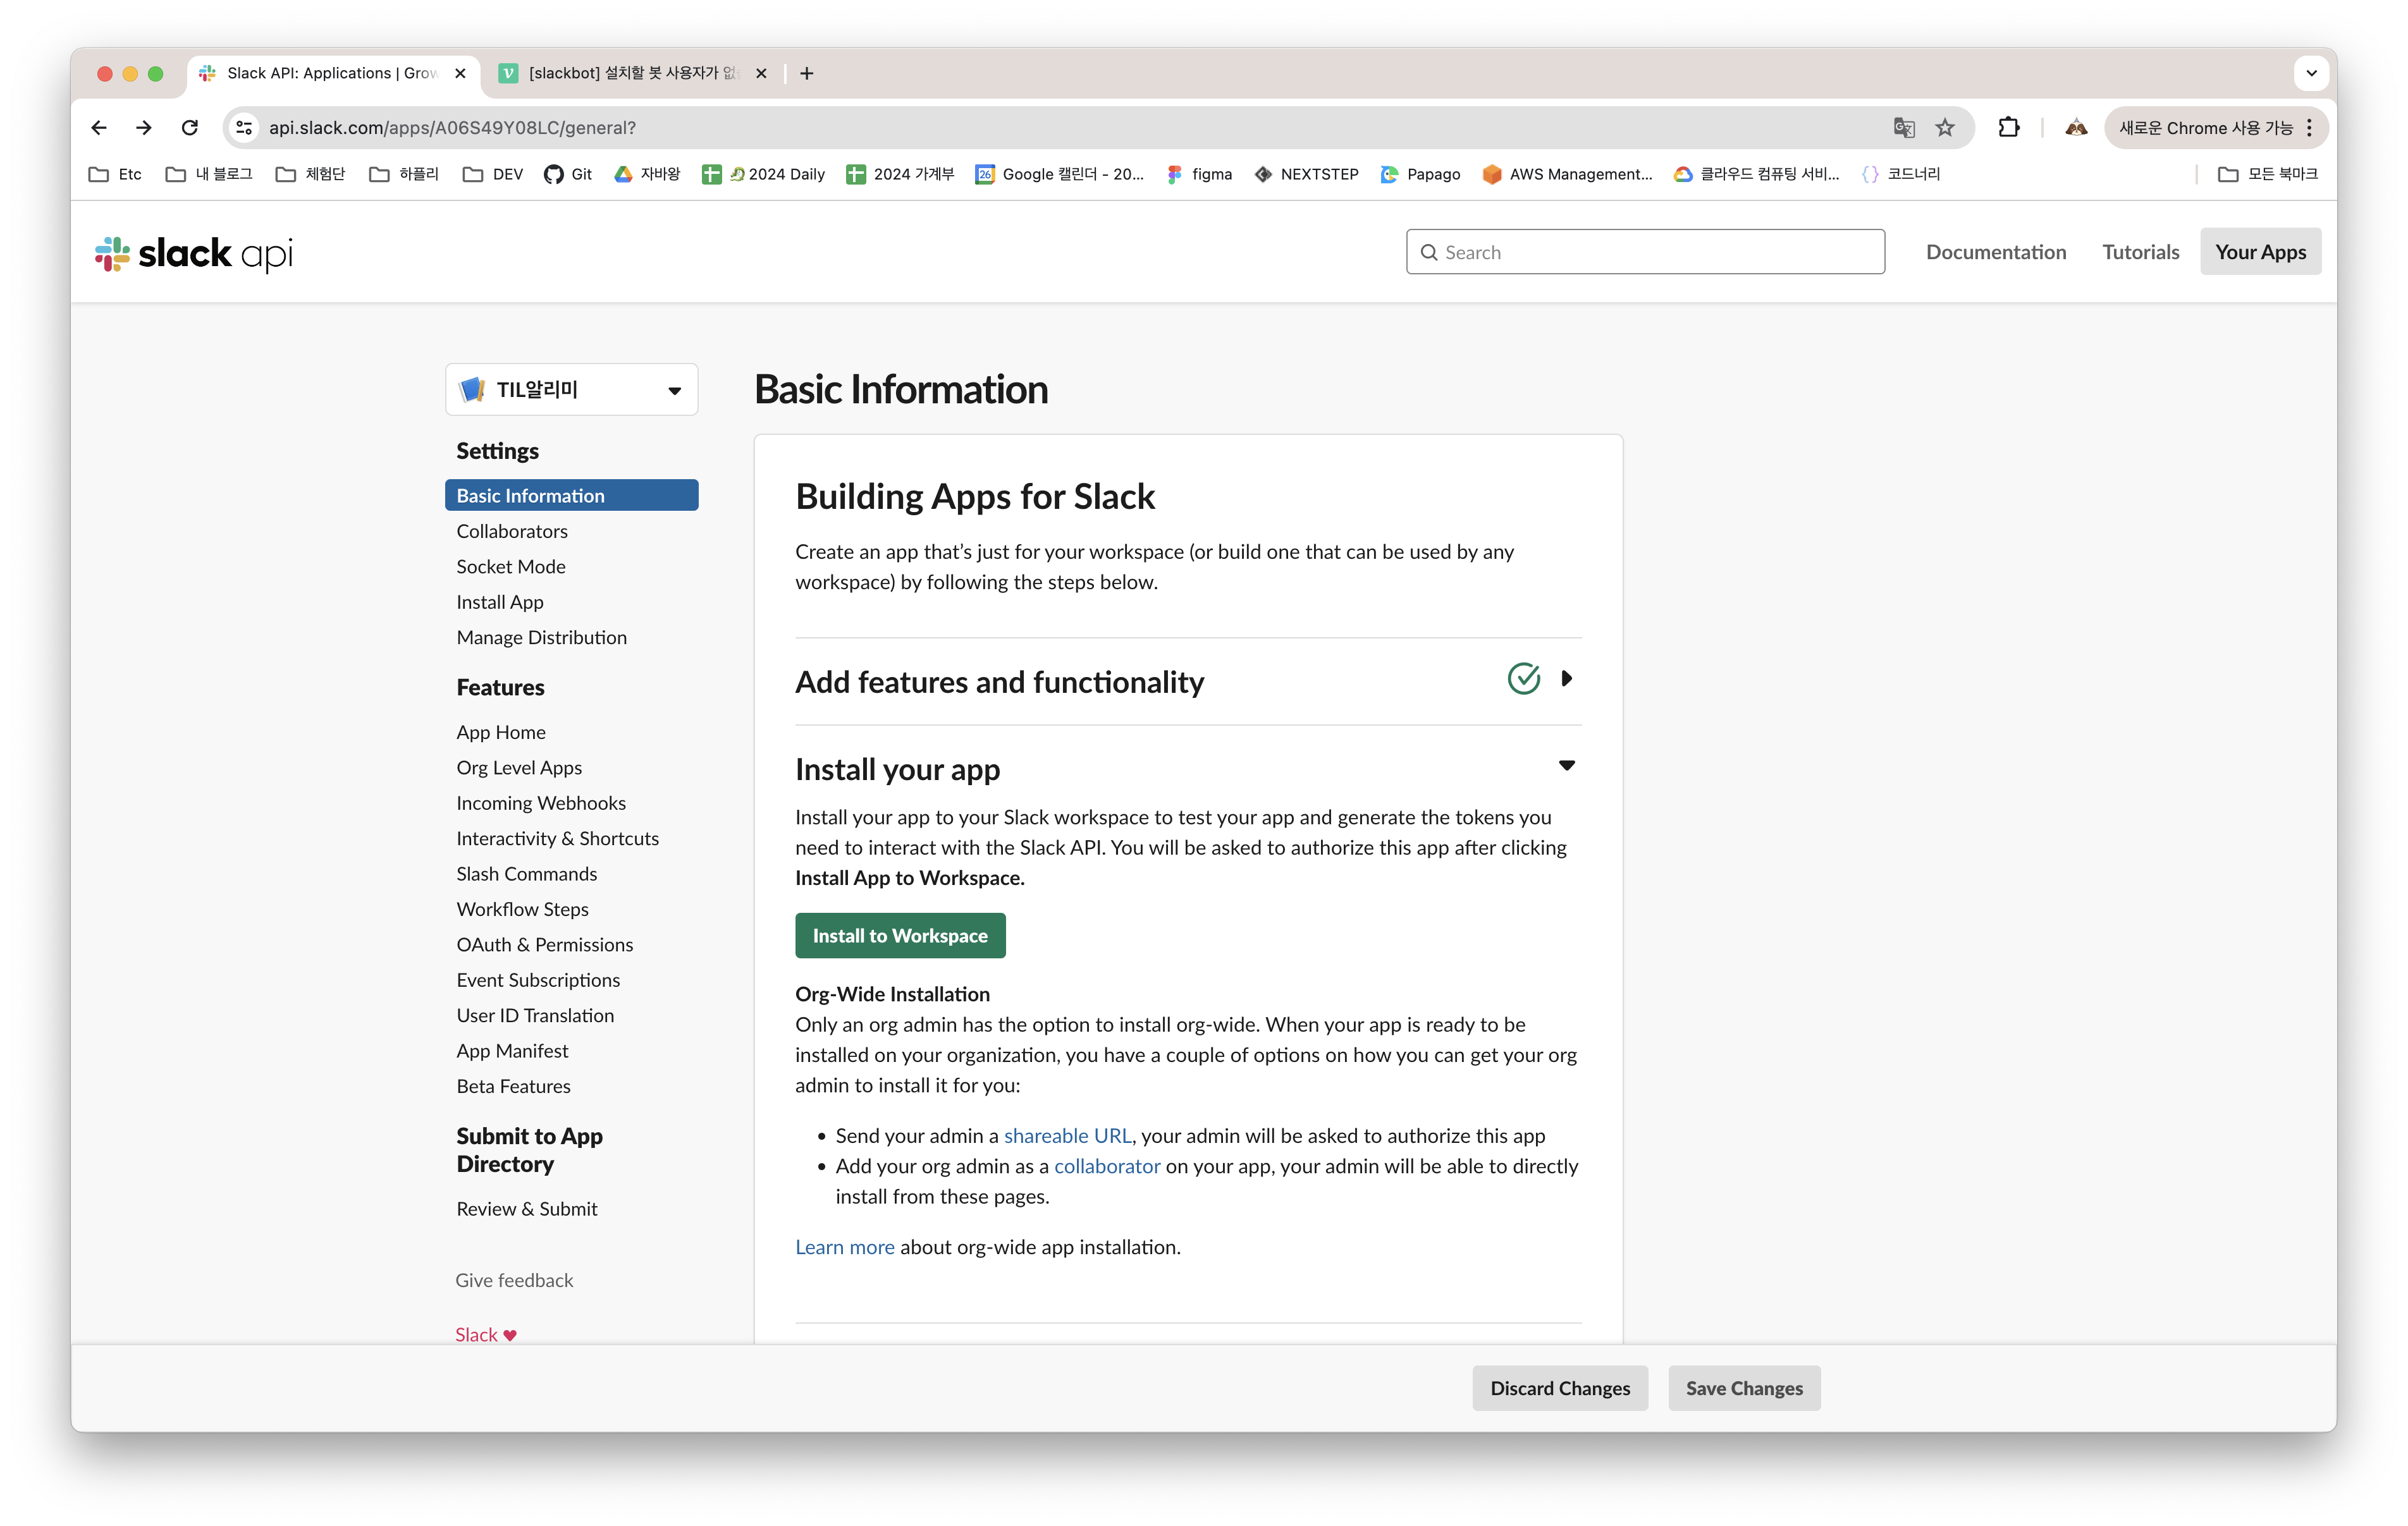Open the Etc bookmark folder
Image resolution: width=2408 pixels, height=1526 pixels.
(115, 174)
